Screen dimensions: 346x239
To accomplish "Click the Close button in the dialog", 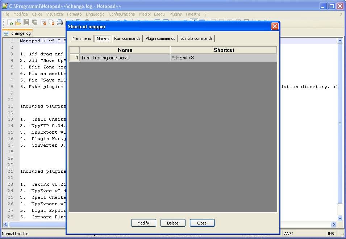I will 202,223.
